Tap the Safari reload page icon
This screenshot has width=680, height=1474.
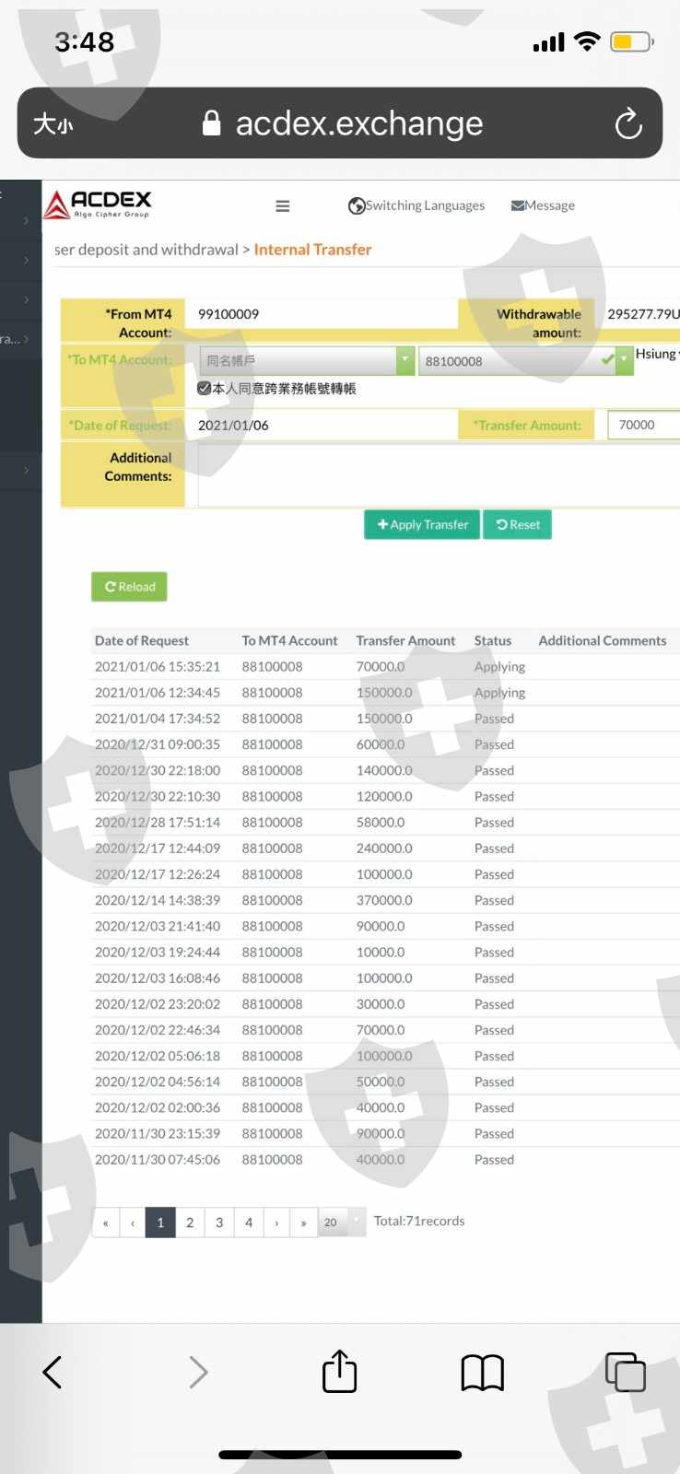coord(628,123)
